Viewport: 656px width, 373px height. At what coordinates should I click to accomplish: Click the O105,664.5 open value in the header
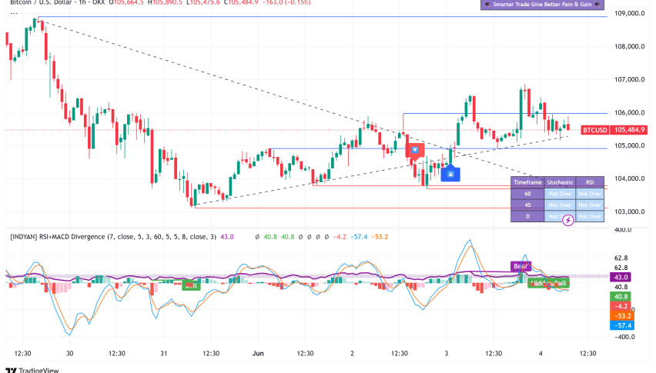coord(126,2)
